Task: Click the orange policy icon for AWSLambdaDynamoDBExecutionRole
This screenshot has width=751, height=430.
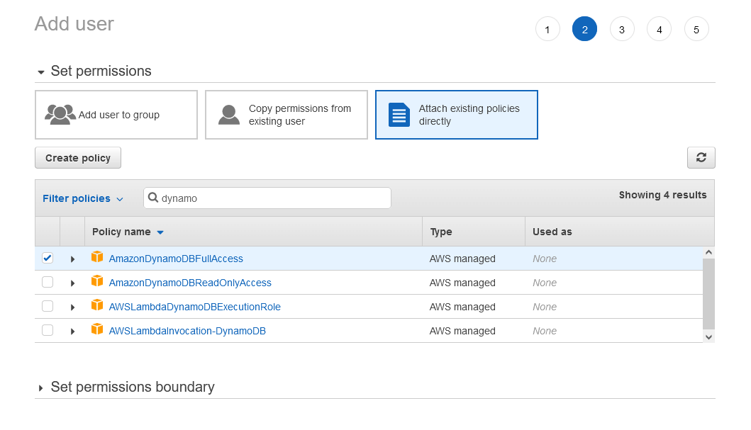Action: [x=97, y=305]
